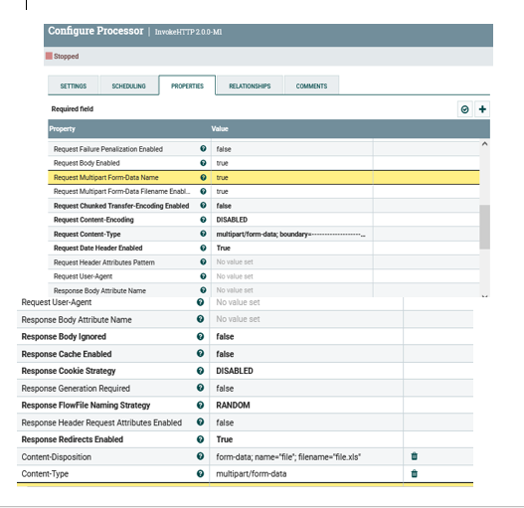
Task: Help icon for Response Header Request Attributes Enabled
Action: pyautogui.click(x=200, y=423)
